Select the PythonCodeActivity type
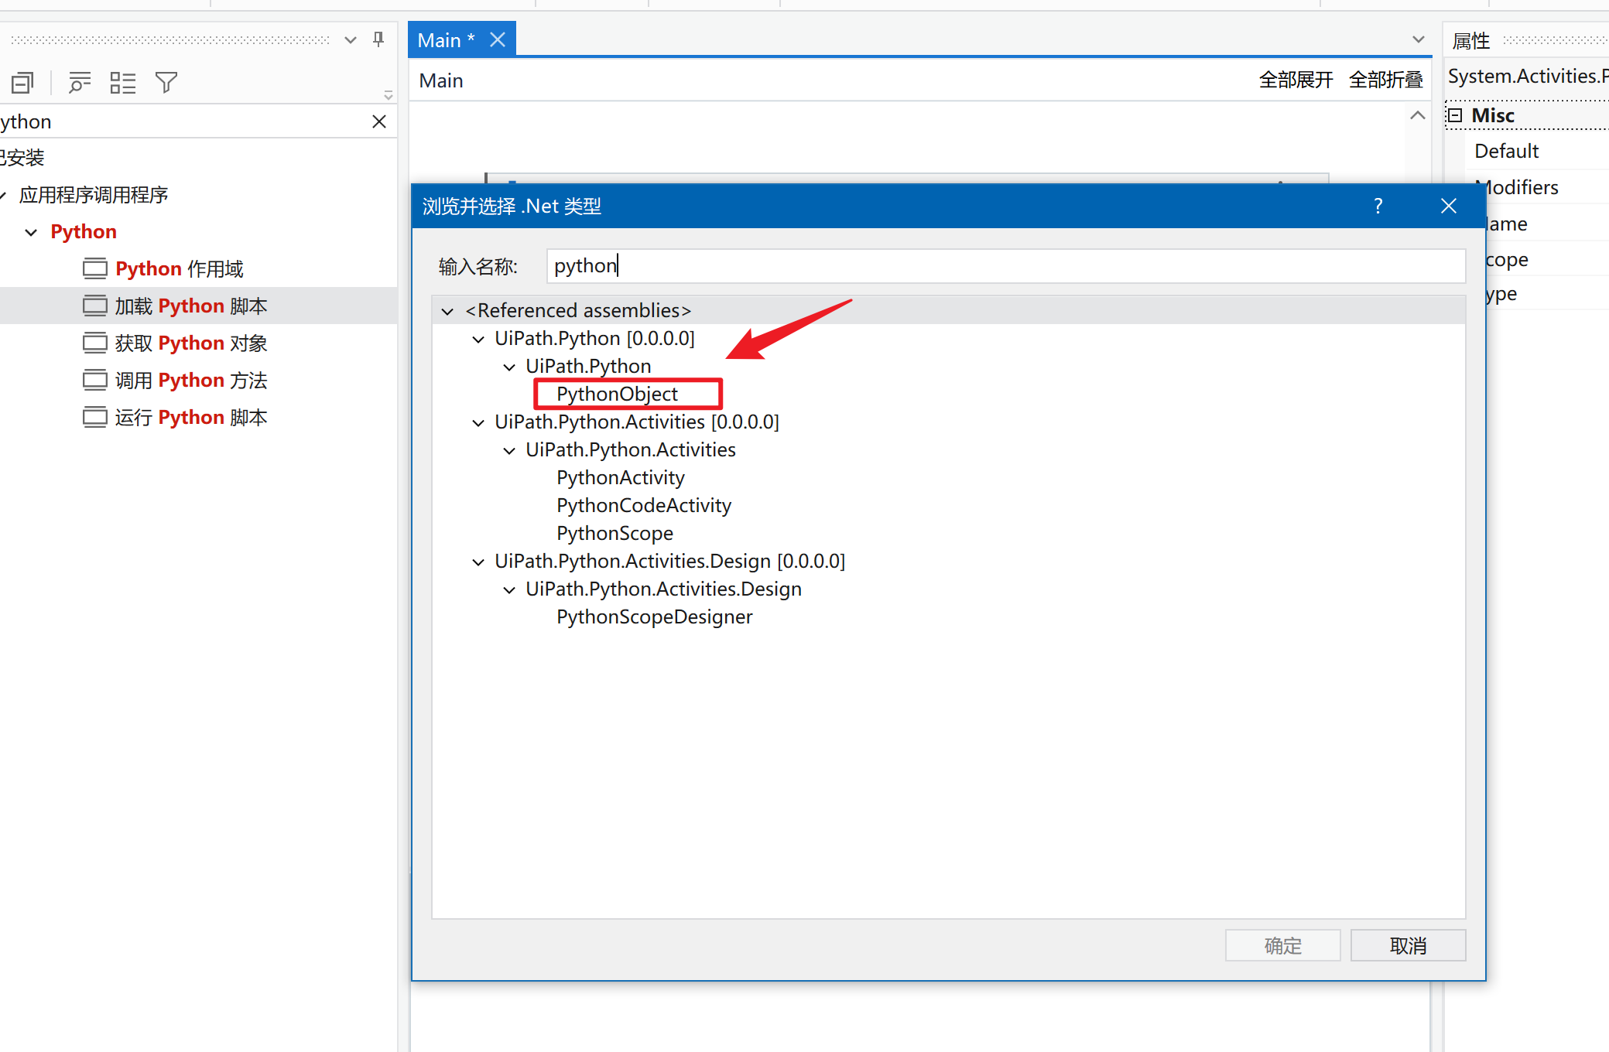The height and width of the screenshot is (1052, 1609). pos(643,505)
